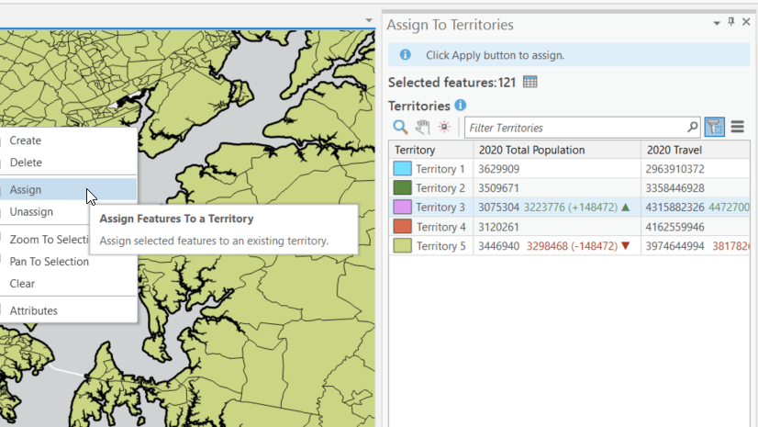The width and height of the screenshot is (758, 427).
Task: Click the flash territory icon
Action: (444, 128)
